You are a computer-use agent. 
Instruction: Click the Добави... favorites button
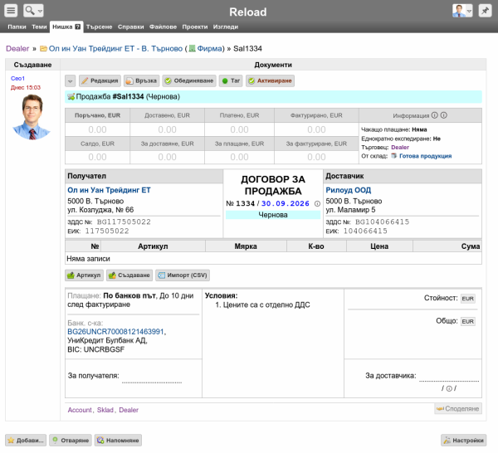pos(26,441)
